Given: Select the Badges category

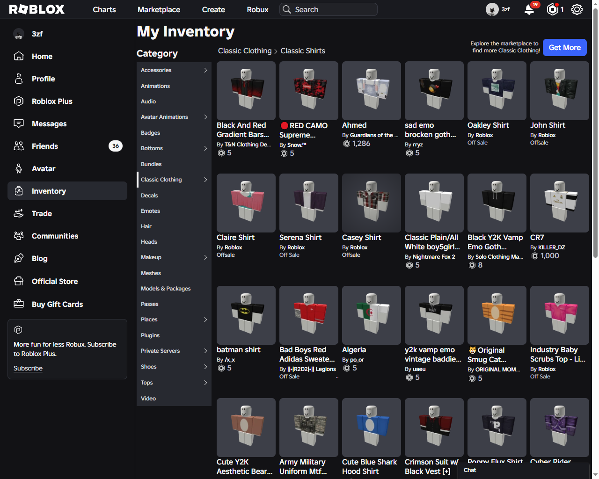Looking at the screenshot, I should (x=174, y=133).
